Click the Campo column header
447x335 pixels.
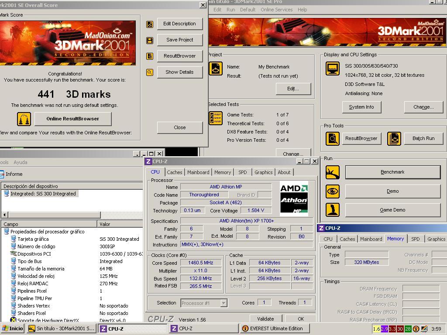[49, 224]
